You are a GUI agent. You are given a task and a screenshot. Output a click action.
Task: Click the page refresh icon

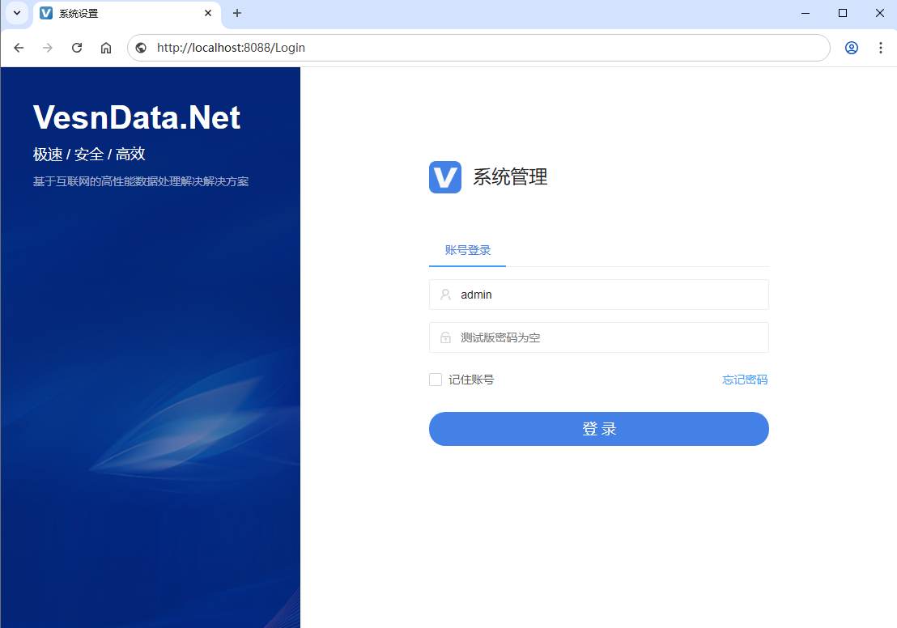(x=77, y=48)
